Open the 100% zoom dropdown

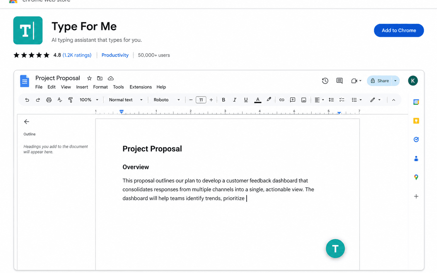(89, 100)
